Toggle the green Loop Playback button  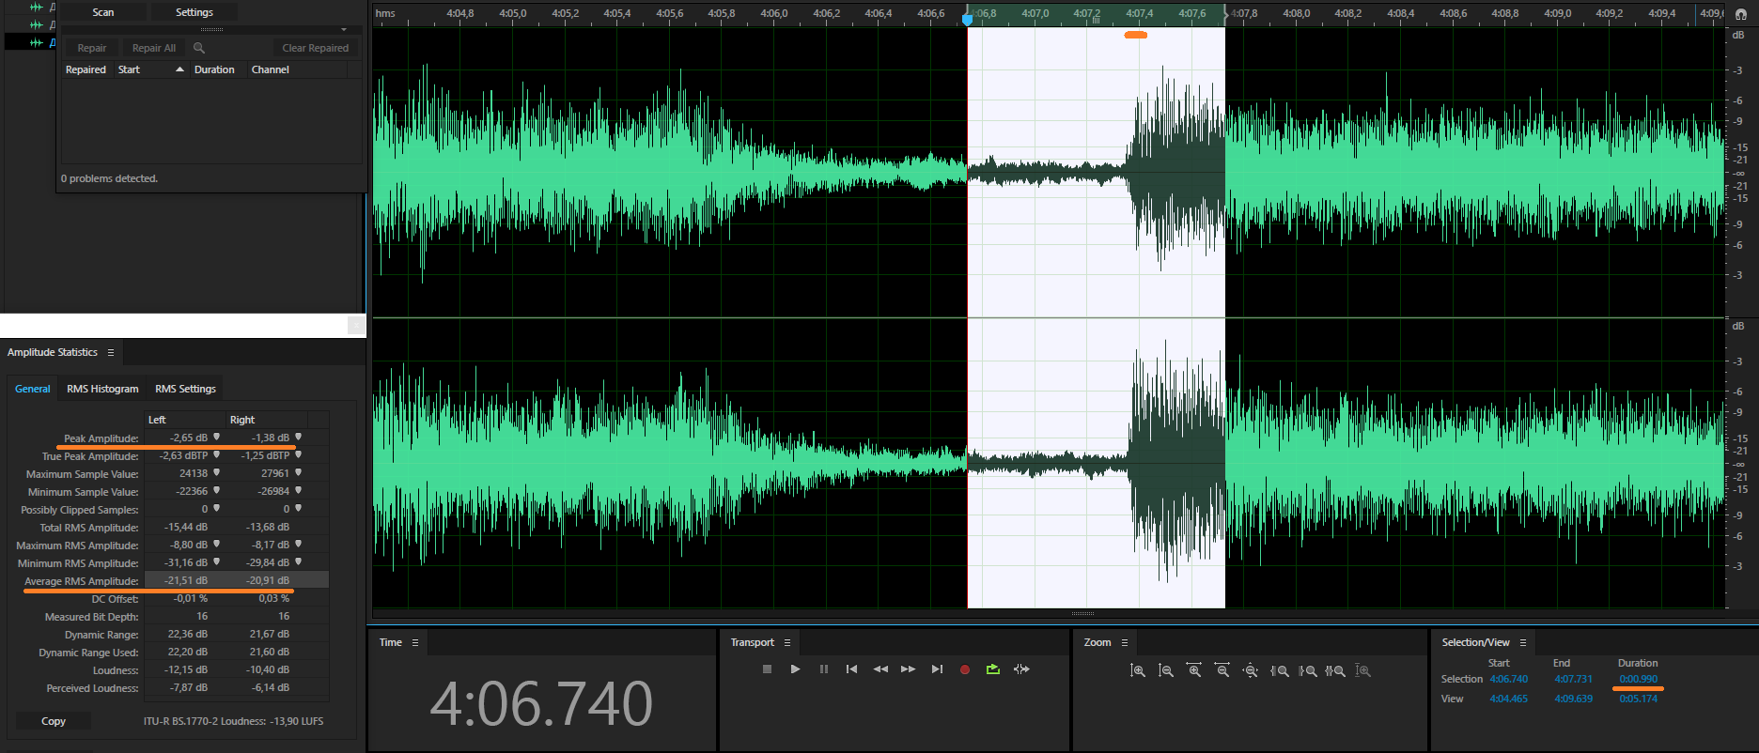click(992, 669)
